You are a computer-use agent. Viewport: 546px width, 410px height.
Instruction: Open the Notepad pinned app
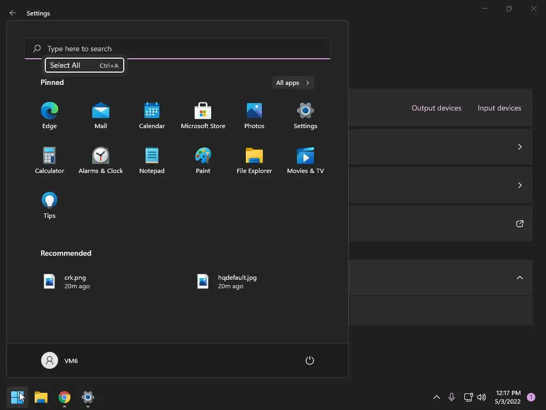coord(152,161)
